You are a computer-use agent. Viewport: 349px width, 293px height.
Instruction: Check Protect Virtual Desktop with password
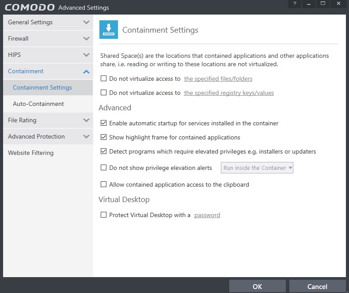[104, 215]
